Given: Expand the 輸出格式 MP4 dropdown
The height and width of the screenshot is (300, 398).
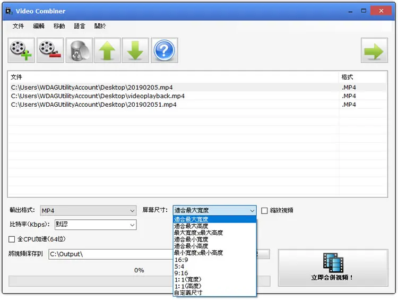Looking at the screenshot, I should [88, 211].
